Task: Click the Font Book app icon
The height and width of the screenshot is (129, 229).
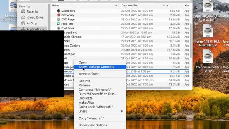Action: [59, 28]
